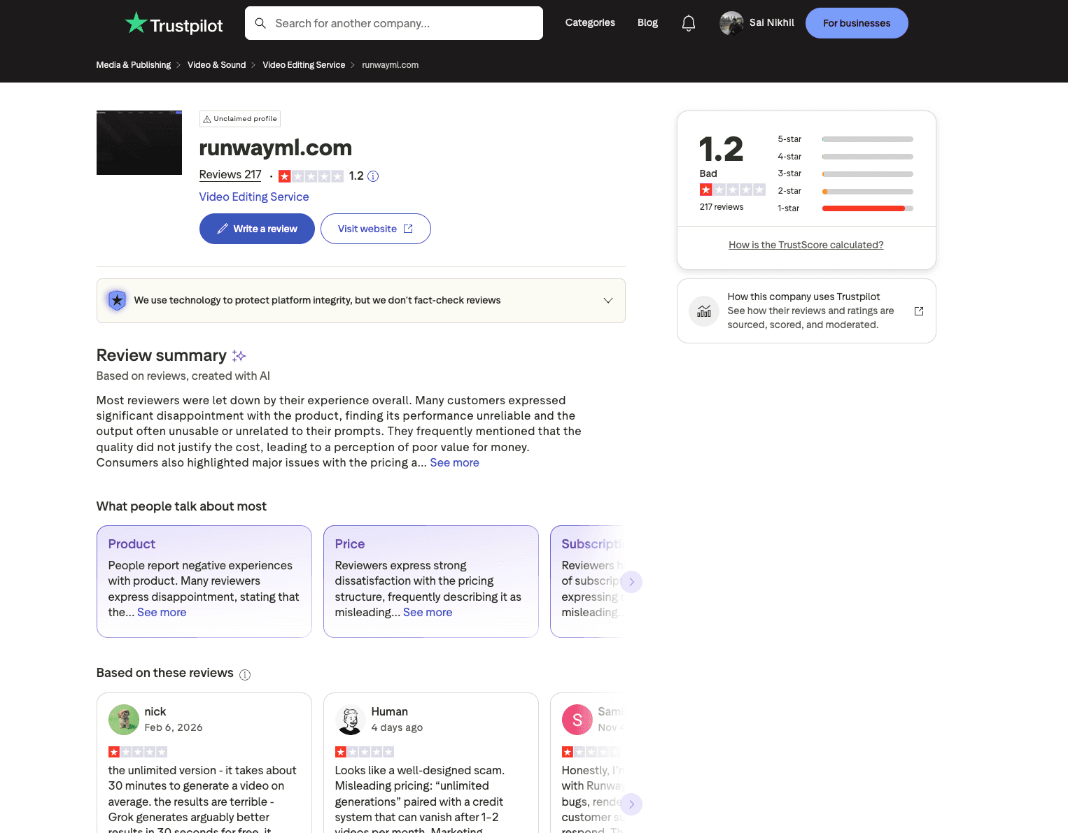Expand the platform integrity notice chevron
This screenshot has height=833, width=1068.
click(608, 301)
